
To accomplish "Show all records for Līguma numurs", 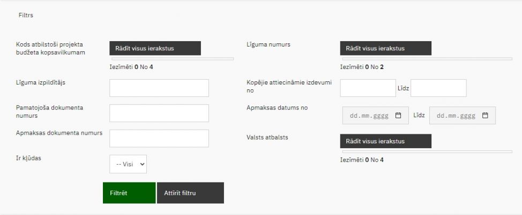I will tap(385, 48).
